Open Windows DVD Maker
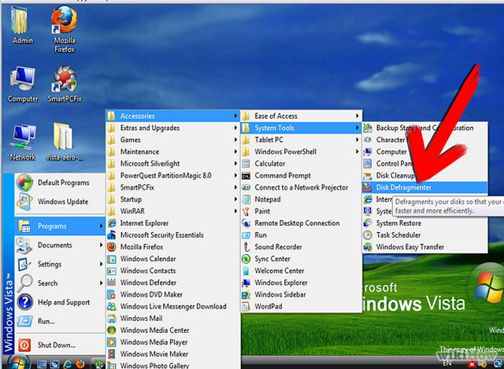The image size is (504, 369). pyautogui.click(x=173, y=294)
